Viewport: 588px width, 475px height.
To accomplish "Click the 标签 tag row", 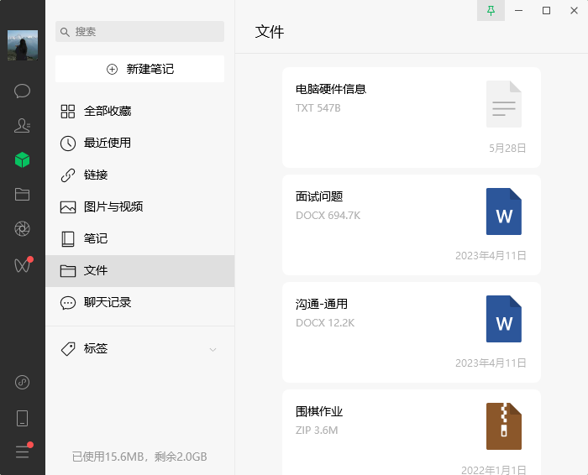I will click(140, 349).
